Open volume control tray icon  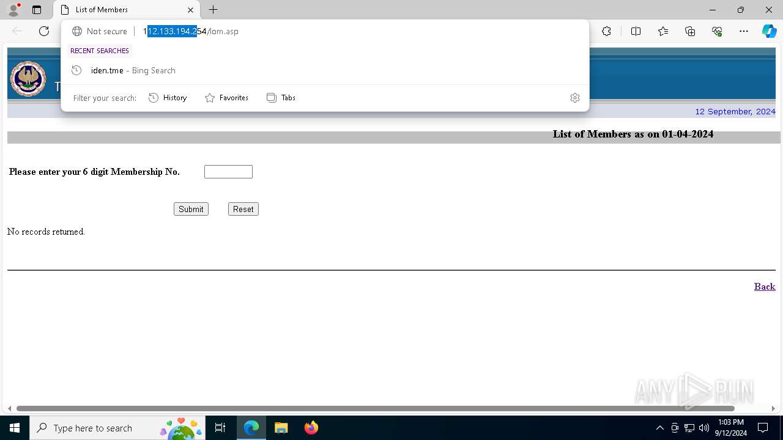tap(704, 428)
